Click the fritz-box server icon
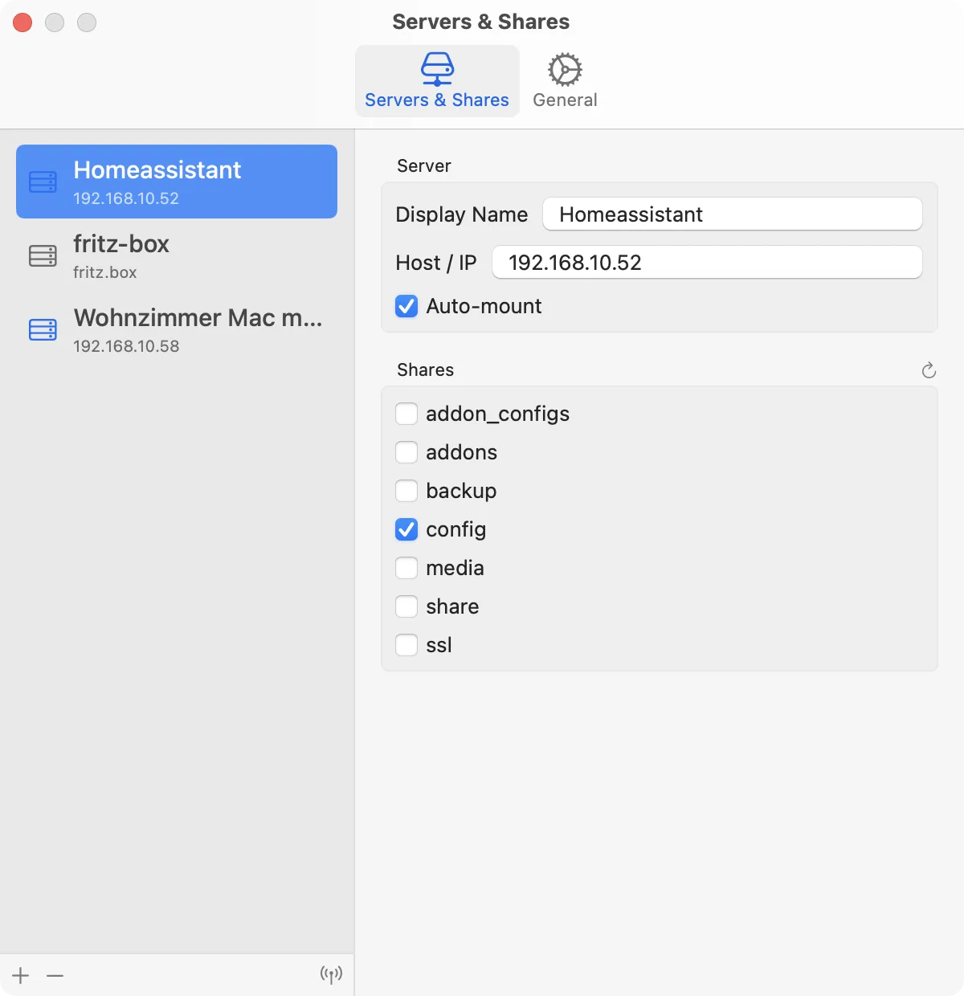This screenshot has width=964, height=996. (x=43, y=256)
